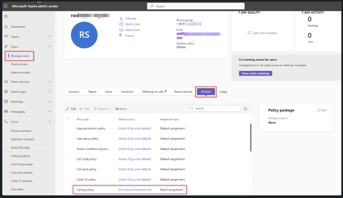Open the DstnyTeamsTelephony calling policy link
Viewport: 343px width, 198px height.
pyautogui.click(x=135, y=190)
